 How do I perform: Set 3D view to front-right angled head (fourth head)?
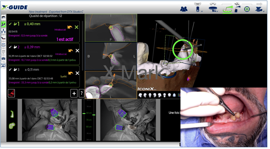155,95
